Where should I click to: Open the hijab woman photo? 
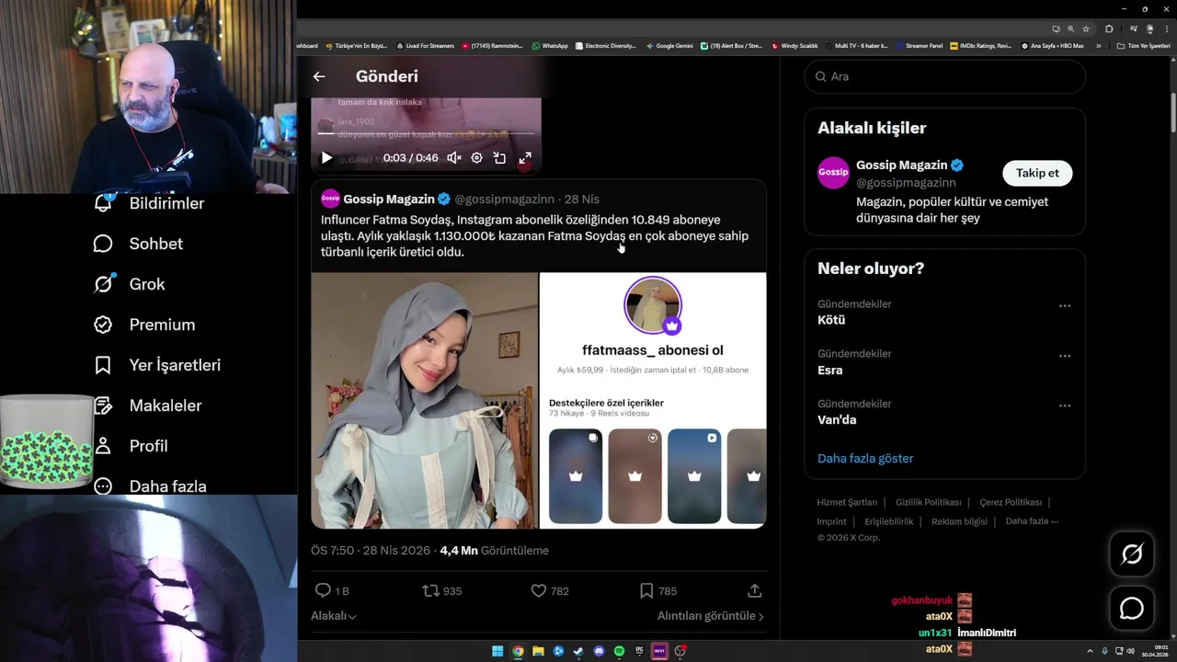click(x=425, y=400)
